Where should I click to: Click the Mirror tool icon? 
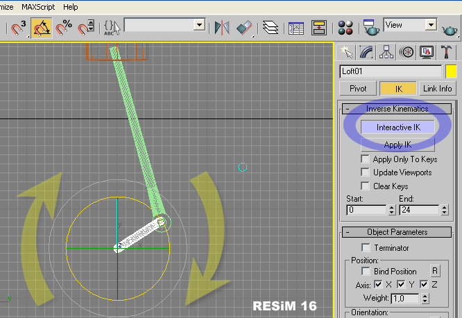pyautogui.click(x=222, y=28)
